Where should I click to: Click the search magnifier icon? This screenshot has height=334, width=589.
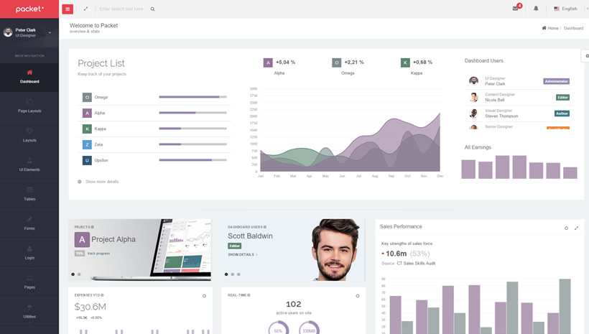click(152, 9)
